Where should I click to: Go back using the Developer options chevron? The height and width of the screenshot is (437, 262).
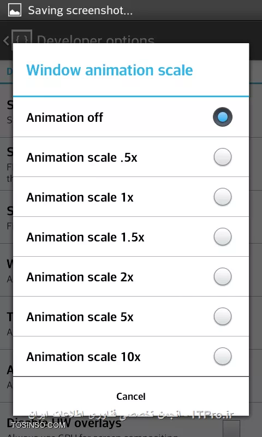(6, 40)
